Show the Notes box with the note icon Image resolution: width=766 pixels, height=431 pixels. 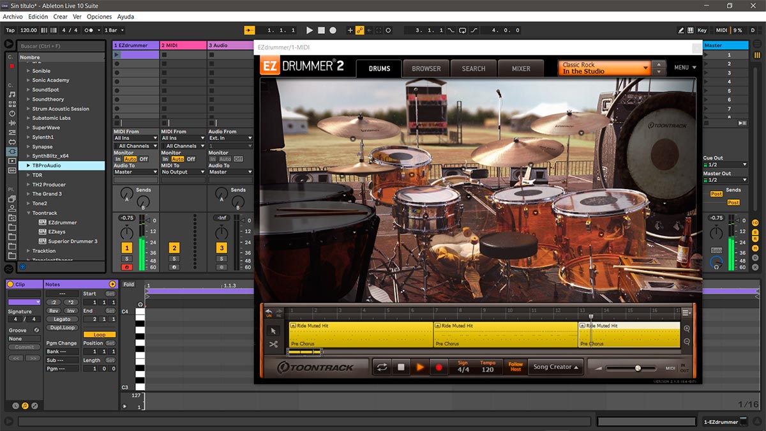(x=25, y=405)
